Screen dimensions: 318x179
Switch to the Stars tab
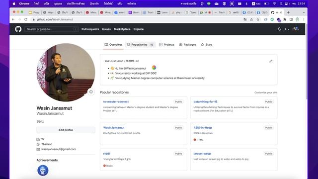click(x=207, y=45)
